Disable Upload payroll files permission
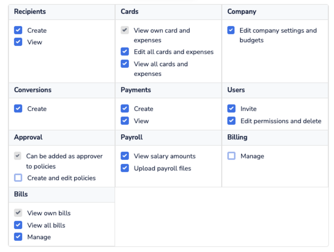The width and height of the screenshot is (334, 252). (125, 168)
